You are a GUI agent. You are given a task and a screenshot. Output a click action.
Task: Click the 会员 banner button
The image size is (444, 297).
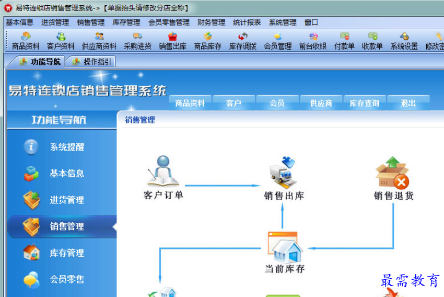[277, 103]
